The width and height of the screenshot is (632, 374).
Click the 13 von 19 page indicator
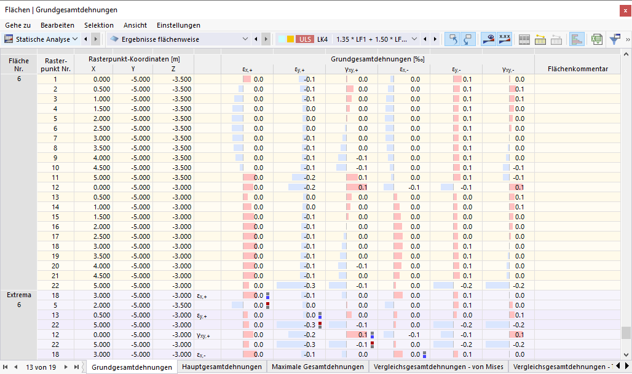[x=41, y=367]
